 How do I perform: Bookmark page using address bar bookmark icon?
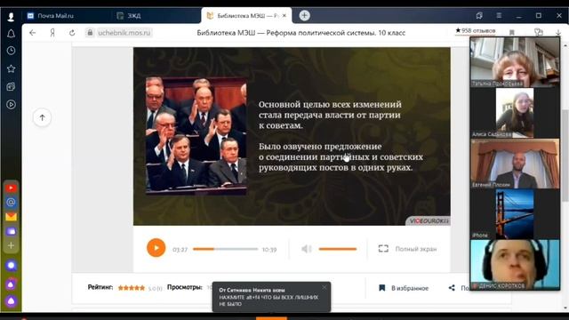[512, 33]
